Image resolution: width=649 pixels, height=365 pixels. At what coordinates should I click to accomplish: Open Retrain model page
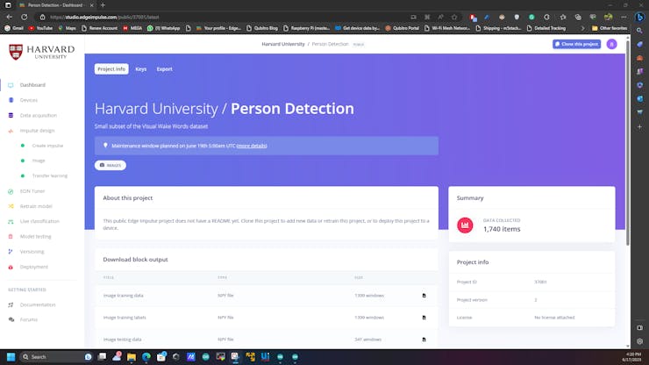click(36, 206)
